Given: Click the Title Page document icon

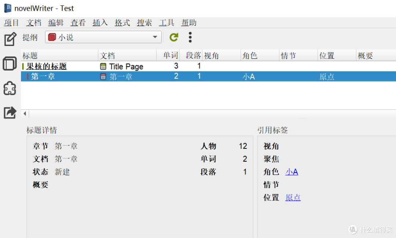Looking at the screenshot, I should tap(103, 66).
